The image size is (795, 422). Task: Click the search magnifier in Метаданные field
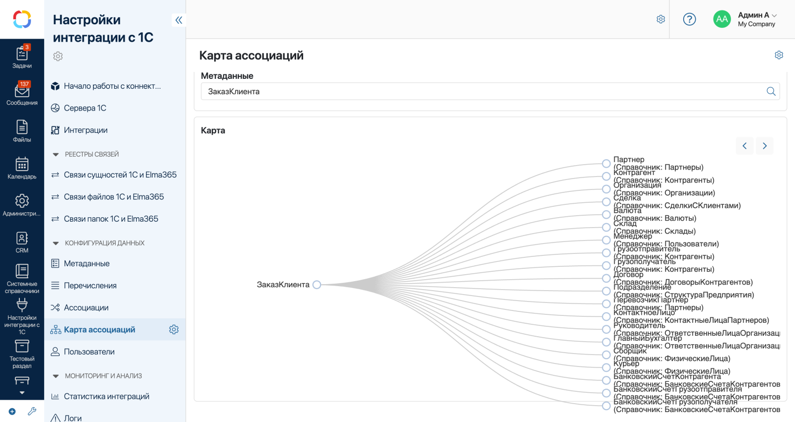tap(771, 91)
